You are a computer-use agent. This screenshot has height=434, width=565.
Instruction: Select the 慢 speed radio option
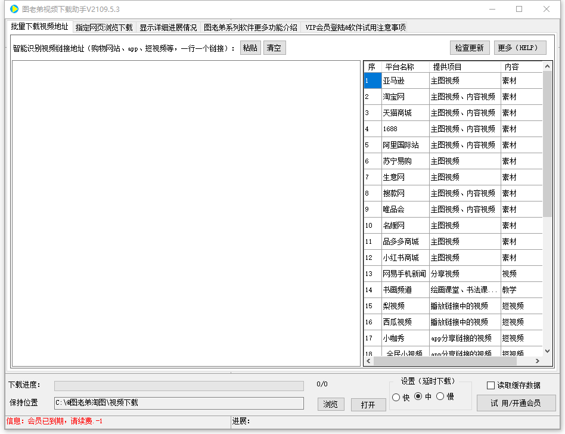[440, 396]
